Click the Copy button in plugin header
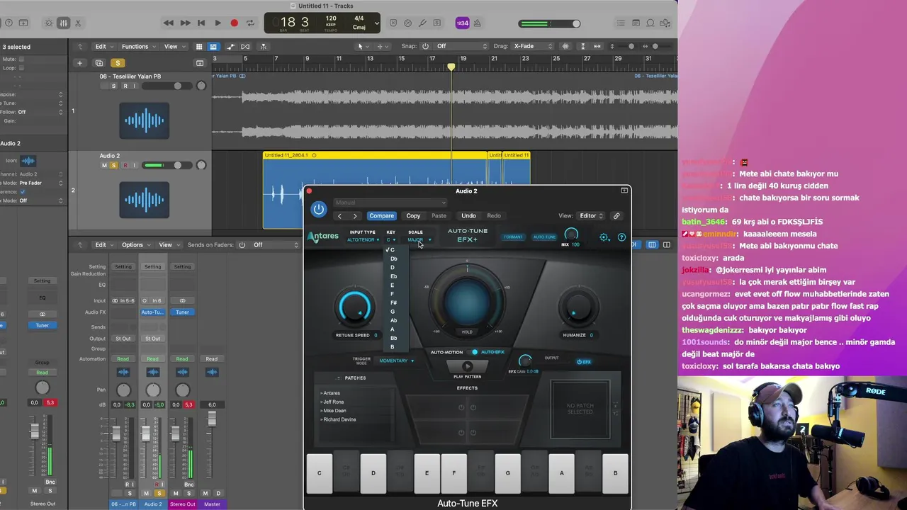Image resolution: width=907 pixels, height=510 pixels. (x=413, y=216)
